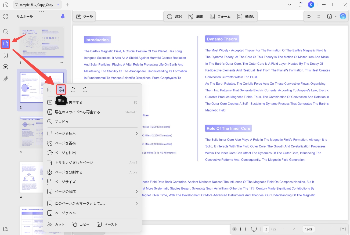Select sample-fil..._Copy_Copy document tab
Screen dimensions: 350x235
point(37,5)
